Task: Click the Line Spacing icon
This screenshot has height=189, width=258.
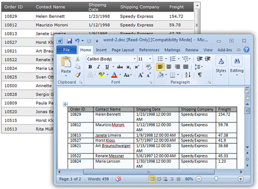Action: [x=198, y=67]
